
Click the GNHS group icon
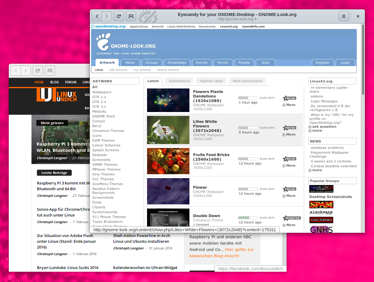click(x=321, y=229)
